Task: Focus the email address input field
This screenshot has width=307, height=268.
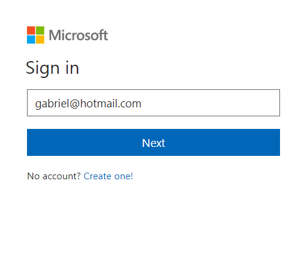Action: pos(153,103)
